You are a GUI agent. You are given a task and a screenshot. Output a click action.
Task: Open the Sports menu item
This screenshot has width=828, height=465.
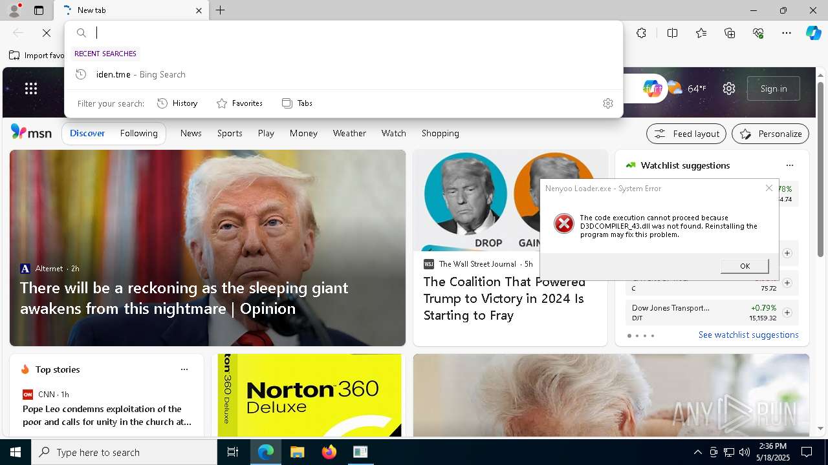point(230,133)
